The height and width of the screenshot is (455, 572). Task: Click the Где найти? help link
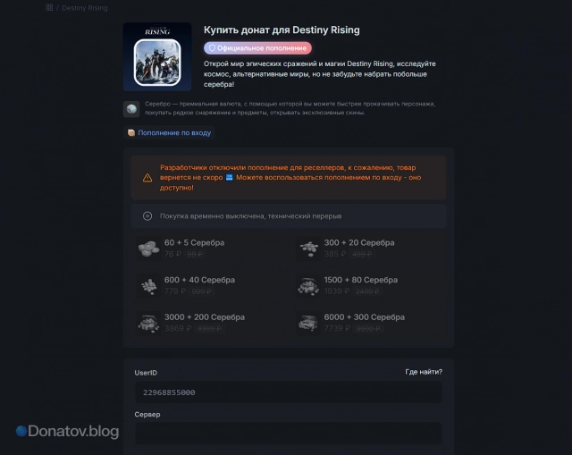[x=424, y=372]
